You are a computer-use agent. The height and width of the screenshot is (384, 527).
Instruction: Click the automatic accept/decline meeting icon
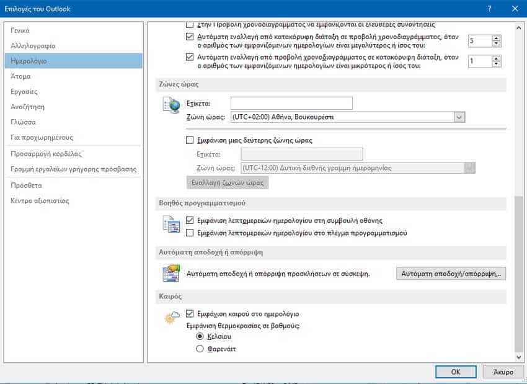point(171,273)
